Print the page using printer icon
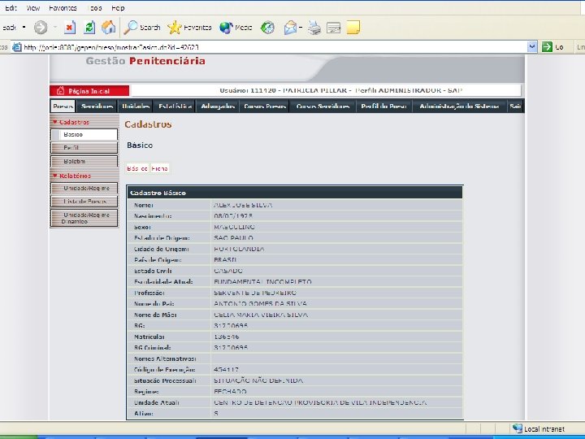The height and width of the screenshot is (439, 585). [315, 28]
